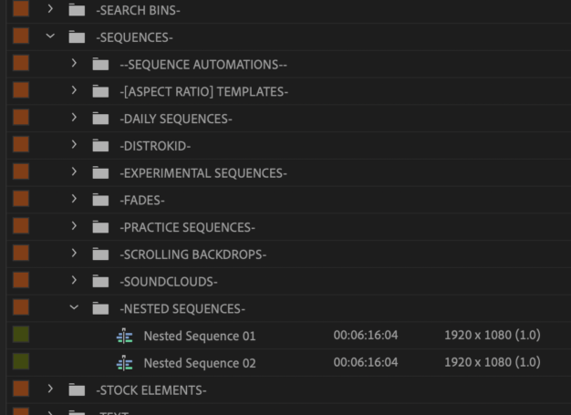Click orange label swatch for -SEQUENCES- bin
571x415 pixels.
pos(20,36)
